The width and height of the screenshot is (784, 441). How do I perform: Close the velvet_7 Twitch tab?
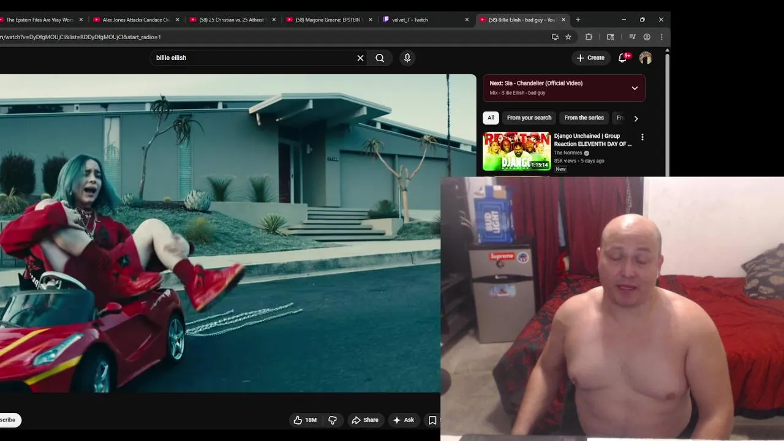(467, 20)
